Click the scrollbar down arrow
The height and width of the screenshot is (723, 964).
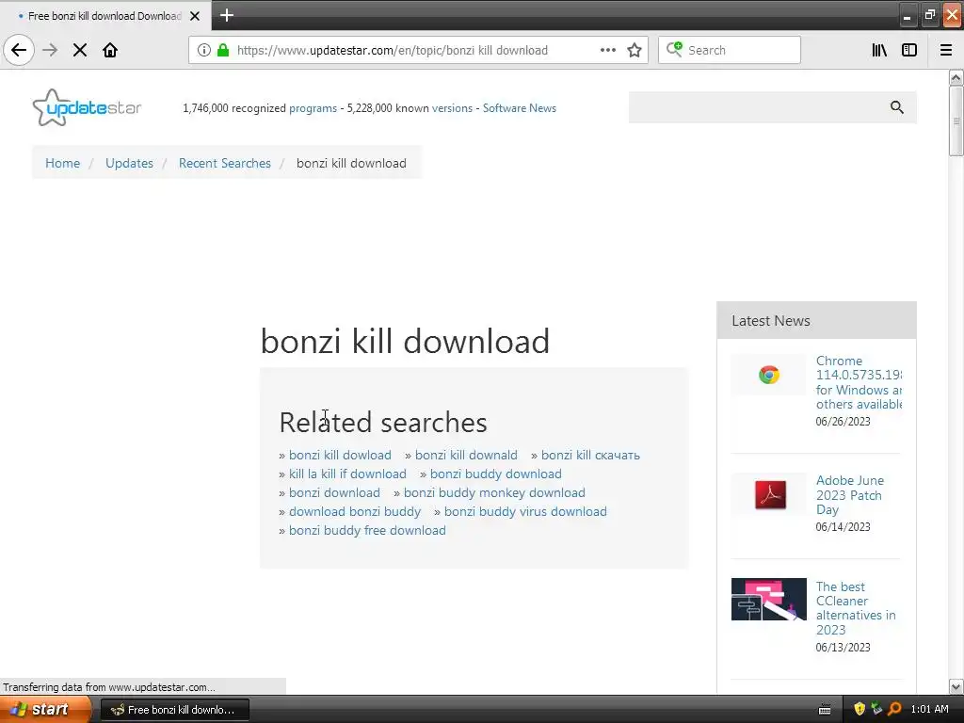pyautogui.click(x=956, y=686)
